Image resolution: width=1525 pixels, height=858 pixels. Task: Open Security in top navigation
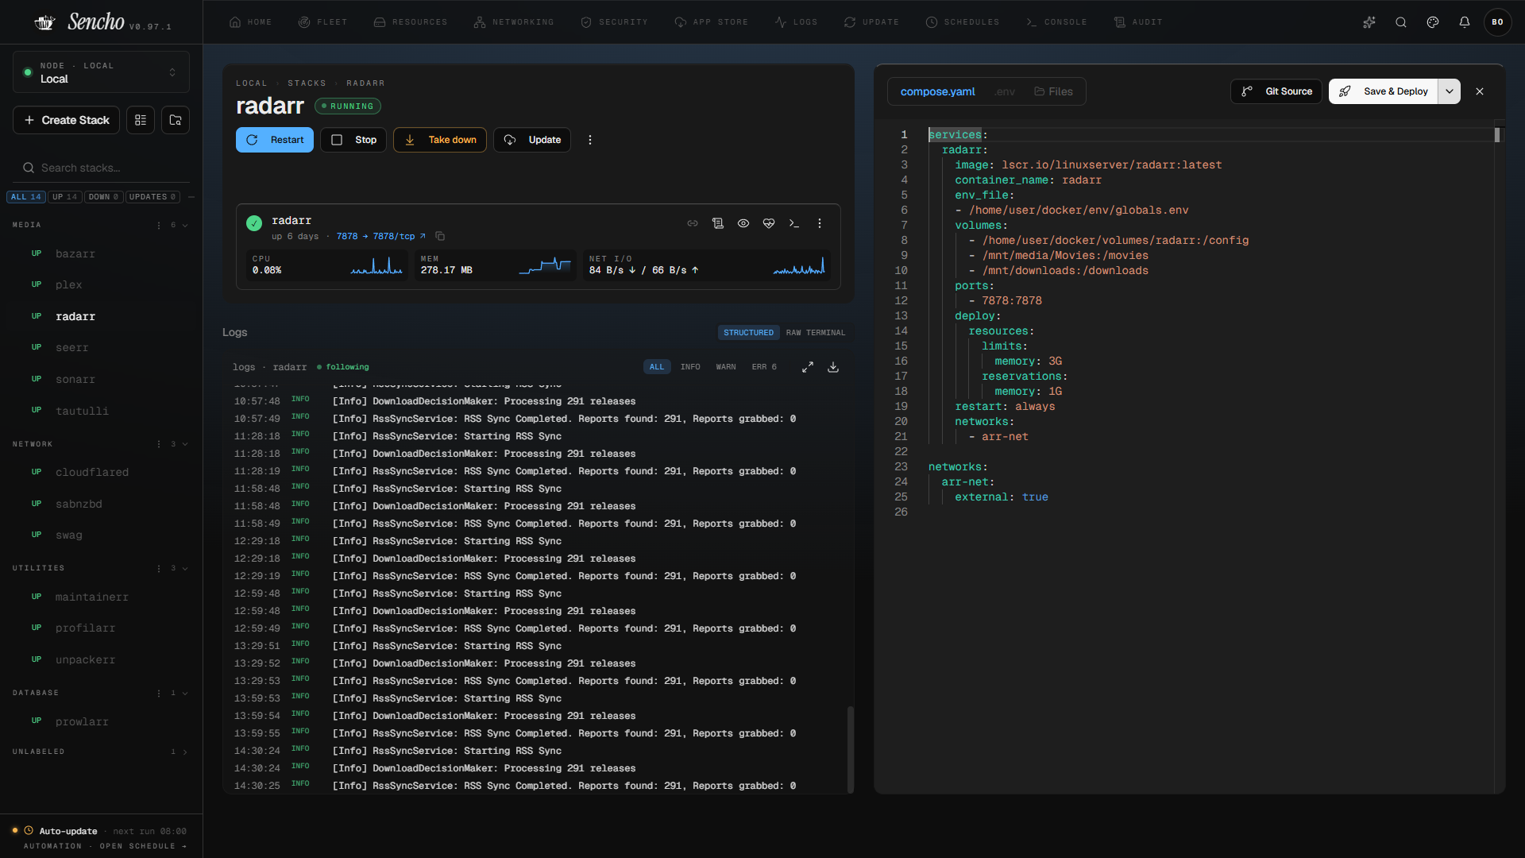(x=615, y=22)
